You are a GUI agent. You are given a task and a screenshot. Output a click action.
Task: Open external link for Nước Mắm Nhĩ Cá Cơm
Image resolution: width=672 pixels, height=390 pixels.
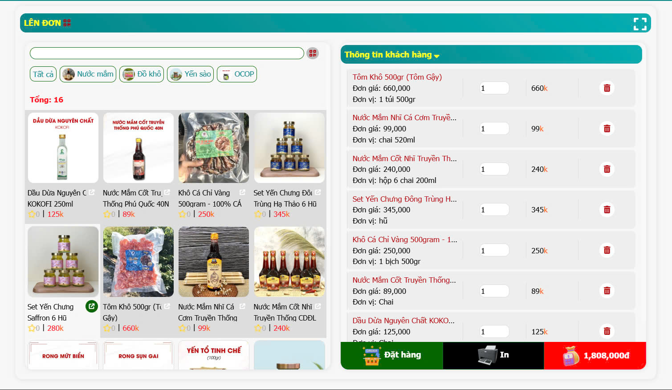click(242, 306)
